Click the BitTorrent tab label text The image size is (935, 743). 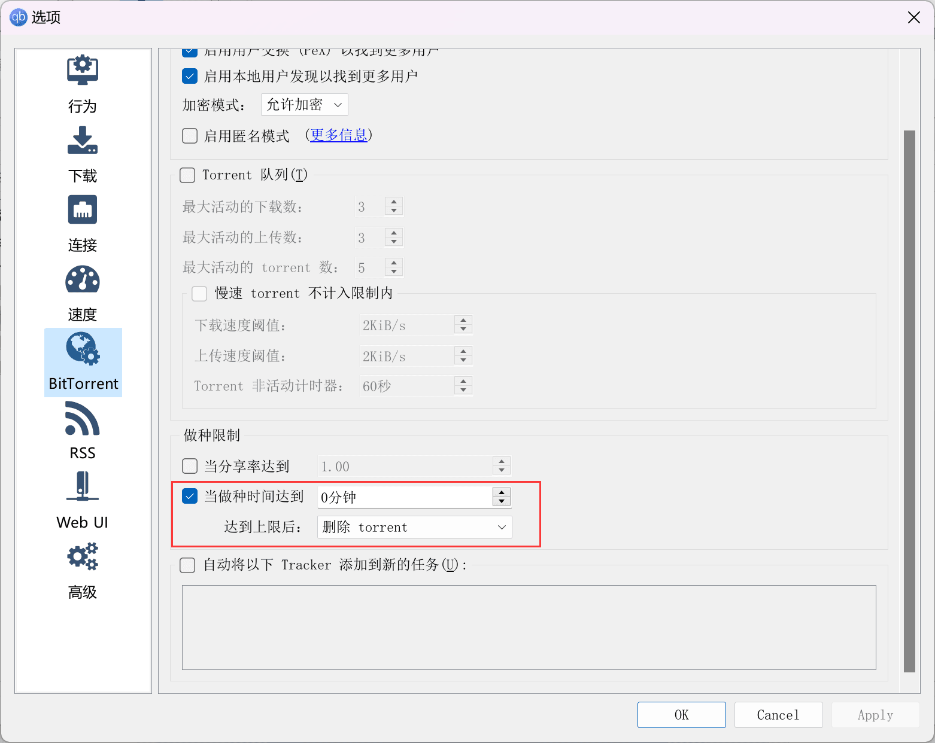pos(83,383)
